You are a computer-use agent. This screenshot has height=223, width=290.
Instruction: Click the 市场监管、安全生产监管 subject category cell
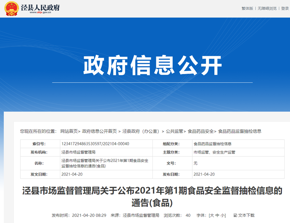tap(214, 152)
